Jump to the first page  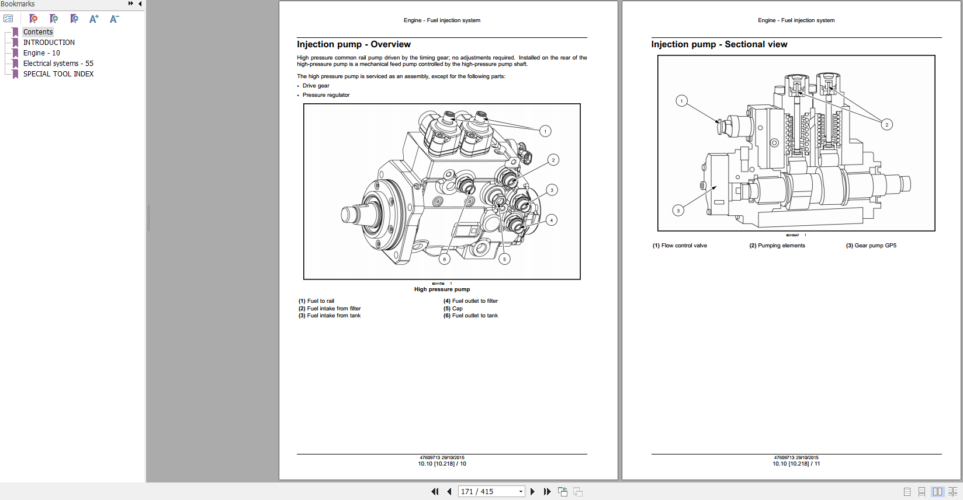pos(435,492)
